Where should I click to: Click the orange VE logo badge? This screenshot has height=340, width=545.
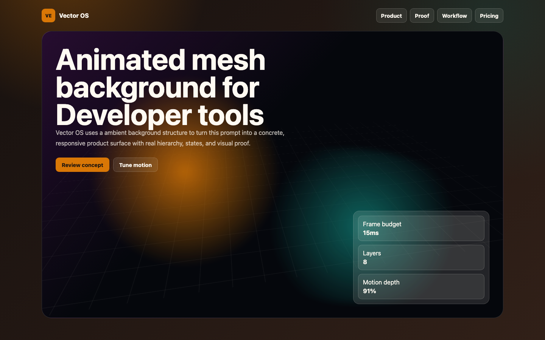coord(48,15)
